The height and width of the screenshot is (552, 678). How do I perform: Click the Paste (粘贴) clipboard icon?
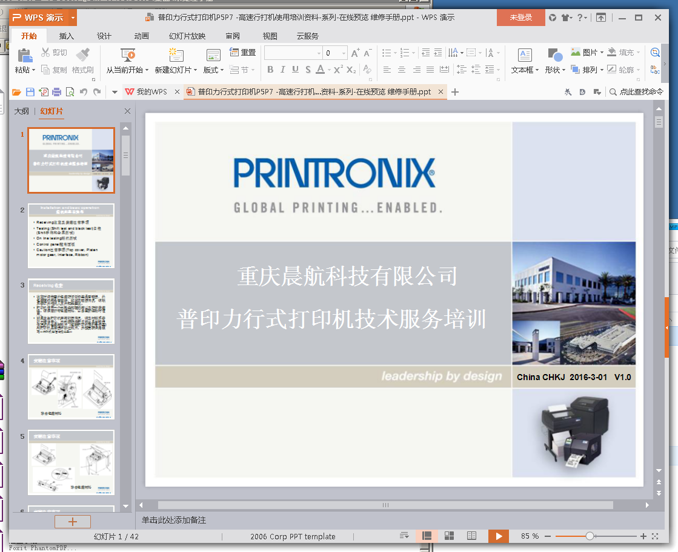coord(25,55)
